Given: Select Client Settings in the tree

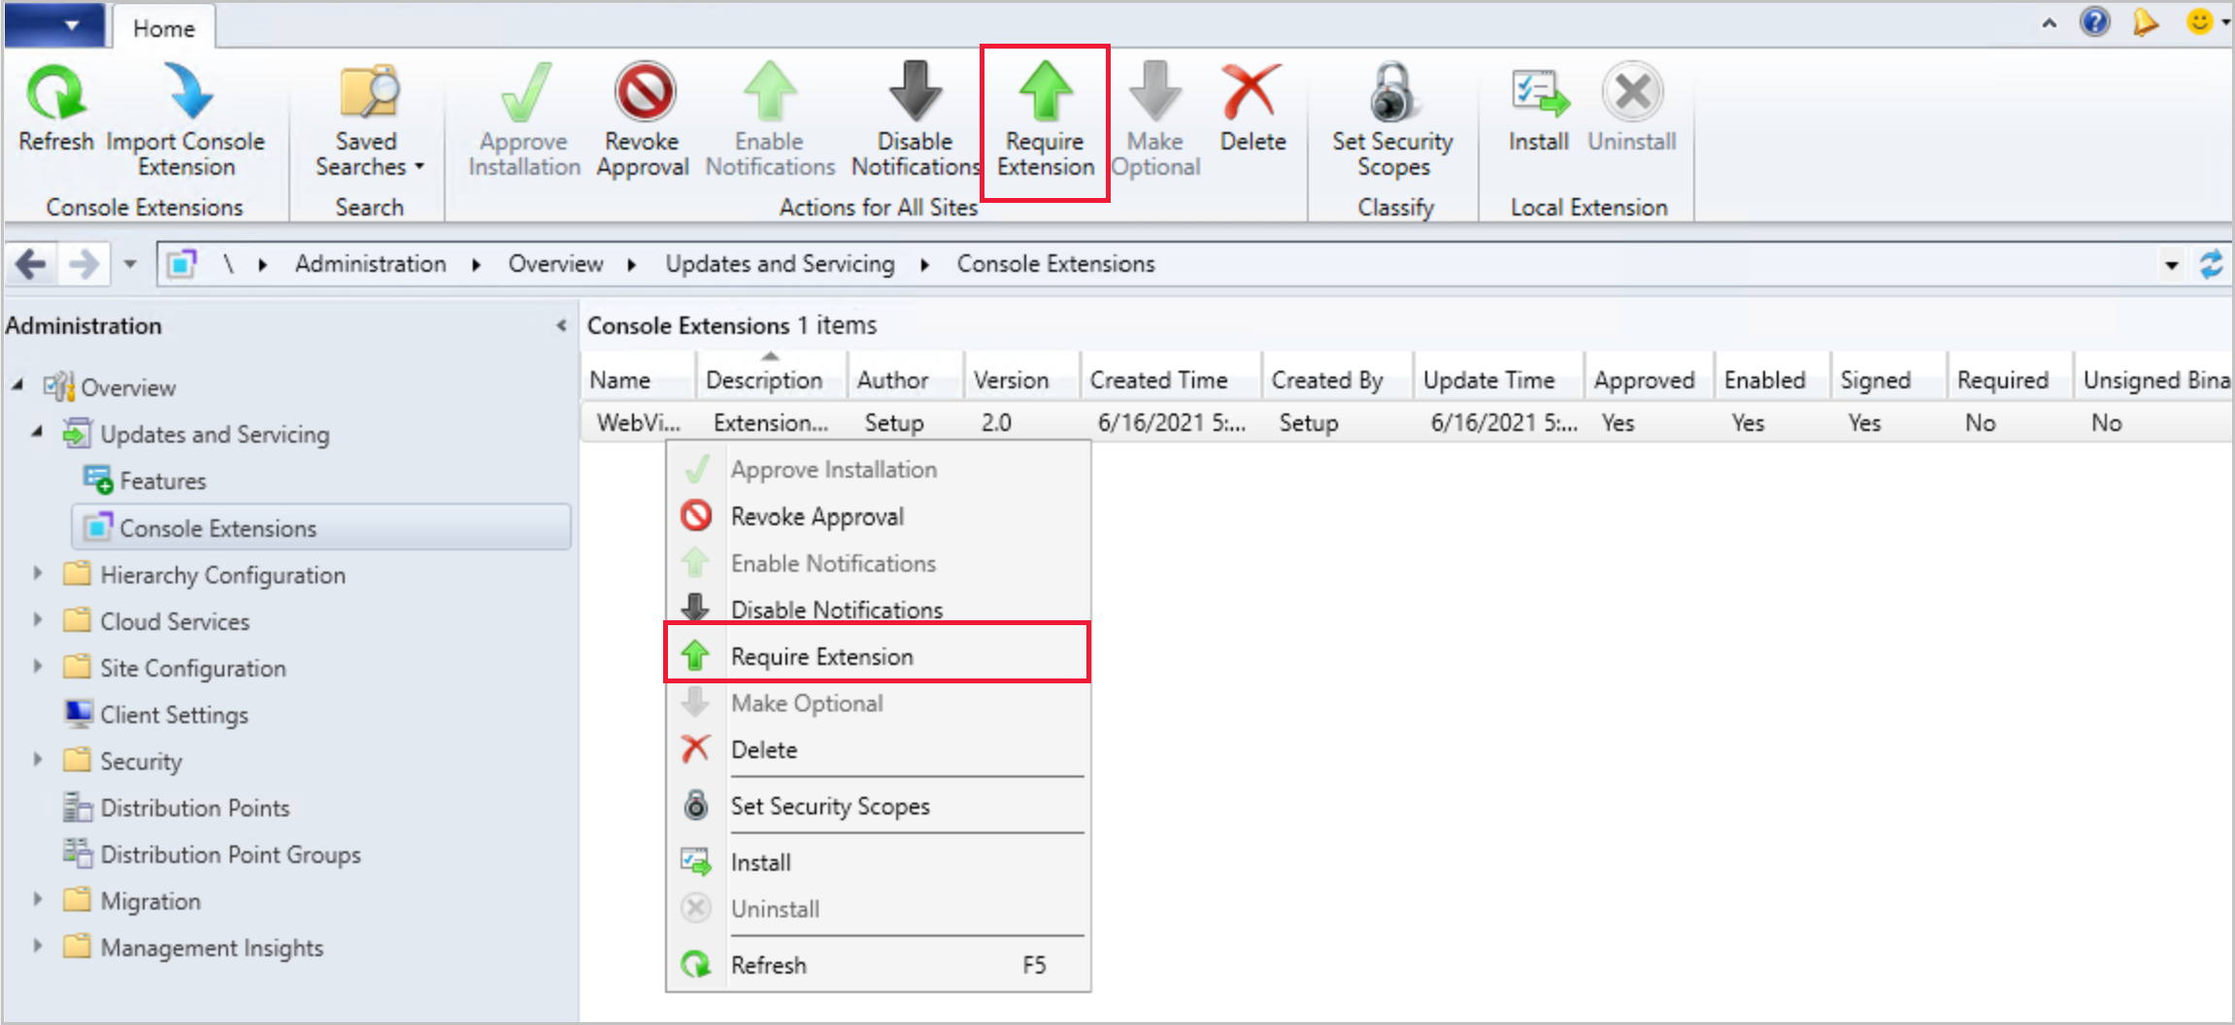Looking at the screenshot, I should [174, 714].
